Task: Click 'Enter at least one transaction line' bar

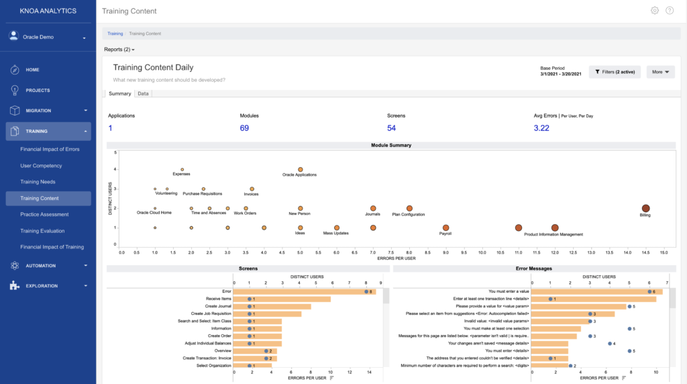Action: (x=594, y=299)
